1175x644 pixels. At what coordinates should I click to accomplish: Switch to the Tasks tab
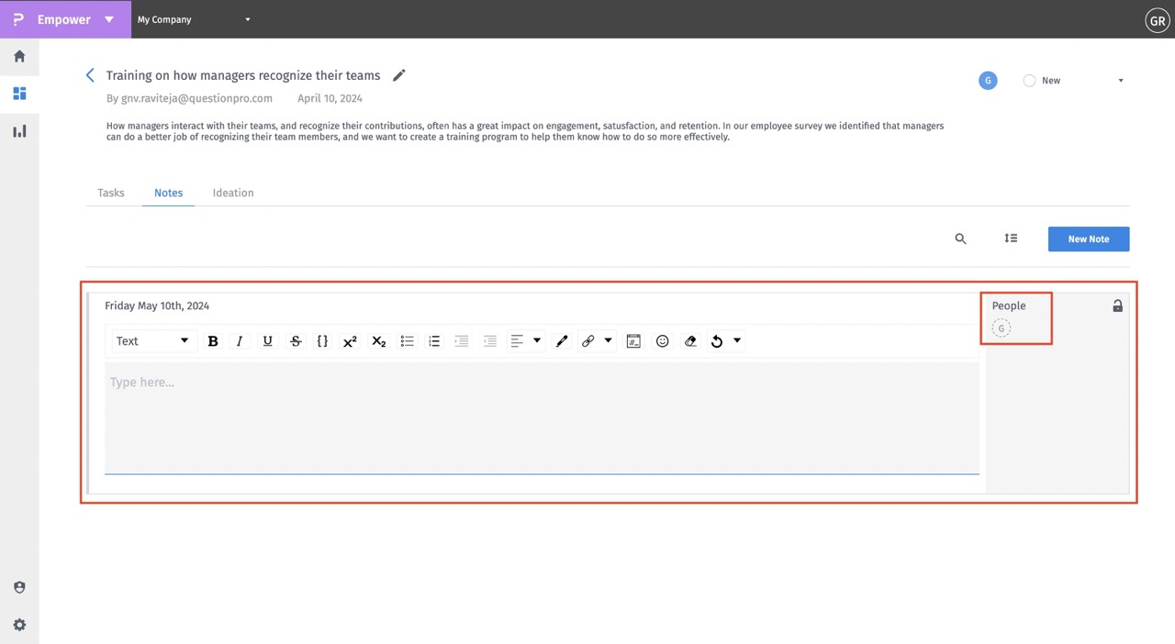tap(110, 193)
